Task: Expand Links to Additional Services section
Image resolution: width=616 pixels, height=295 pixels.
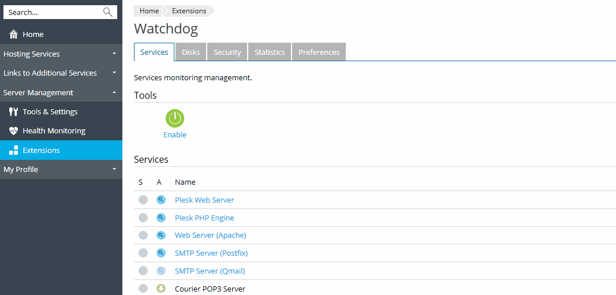Action: [x=61, y=73]
